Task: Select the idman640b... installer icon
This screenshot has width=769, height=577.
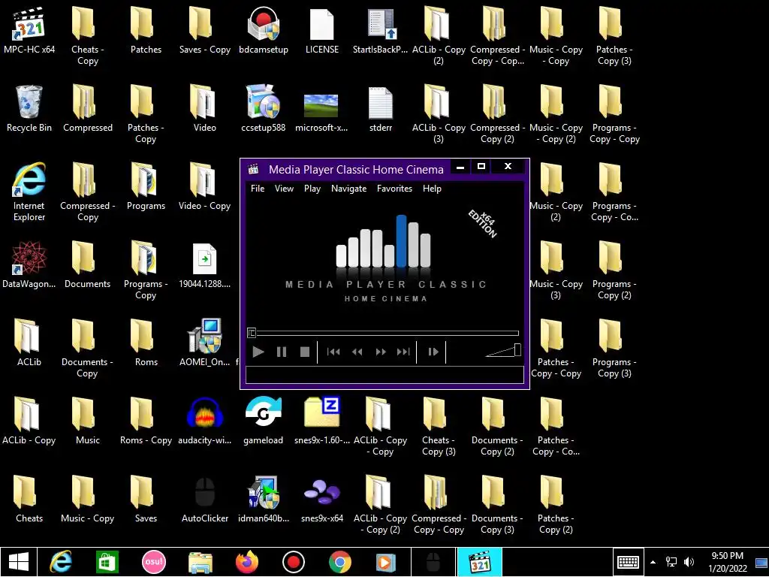Action: 264,499
